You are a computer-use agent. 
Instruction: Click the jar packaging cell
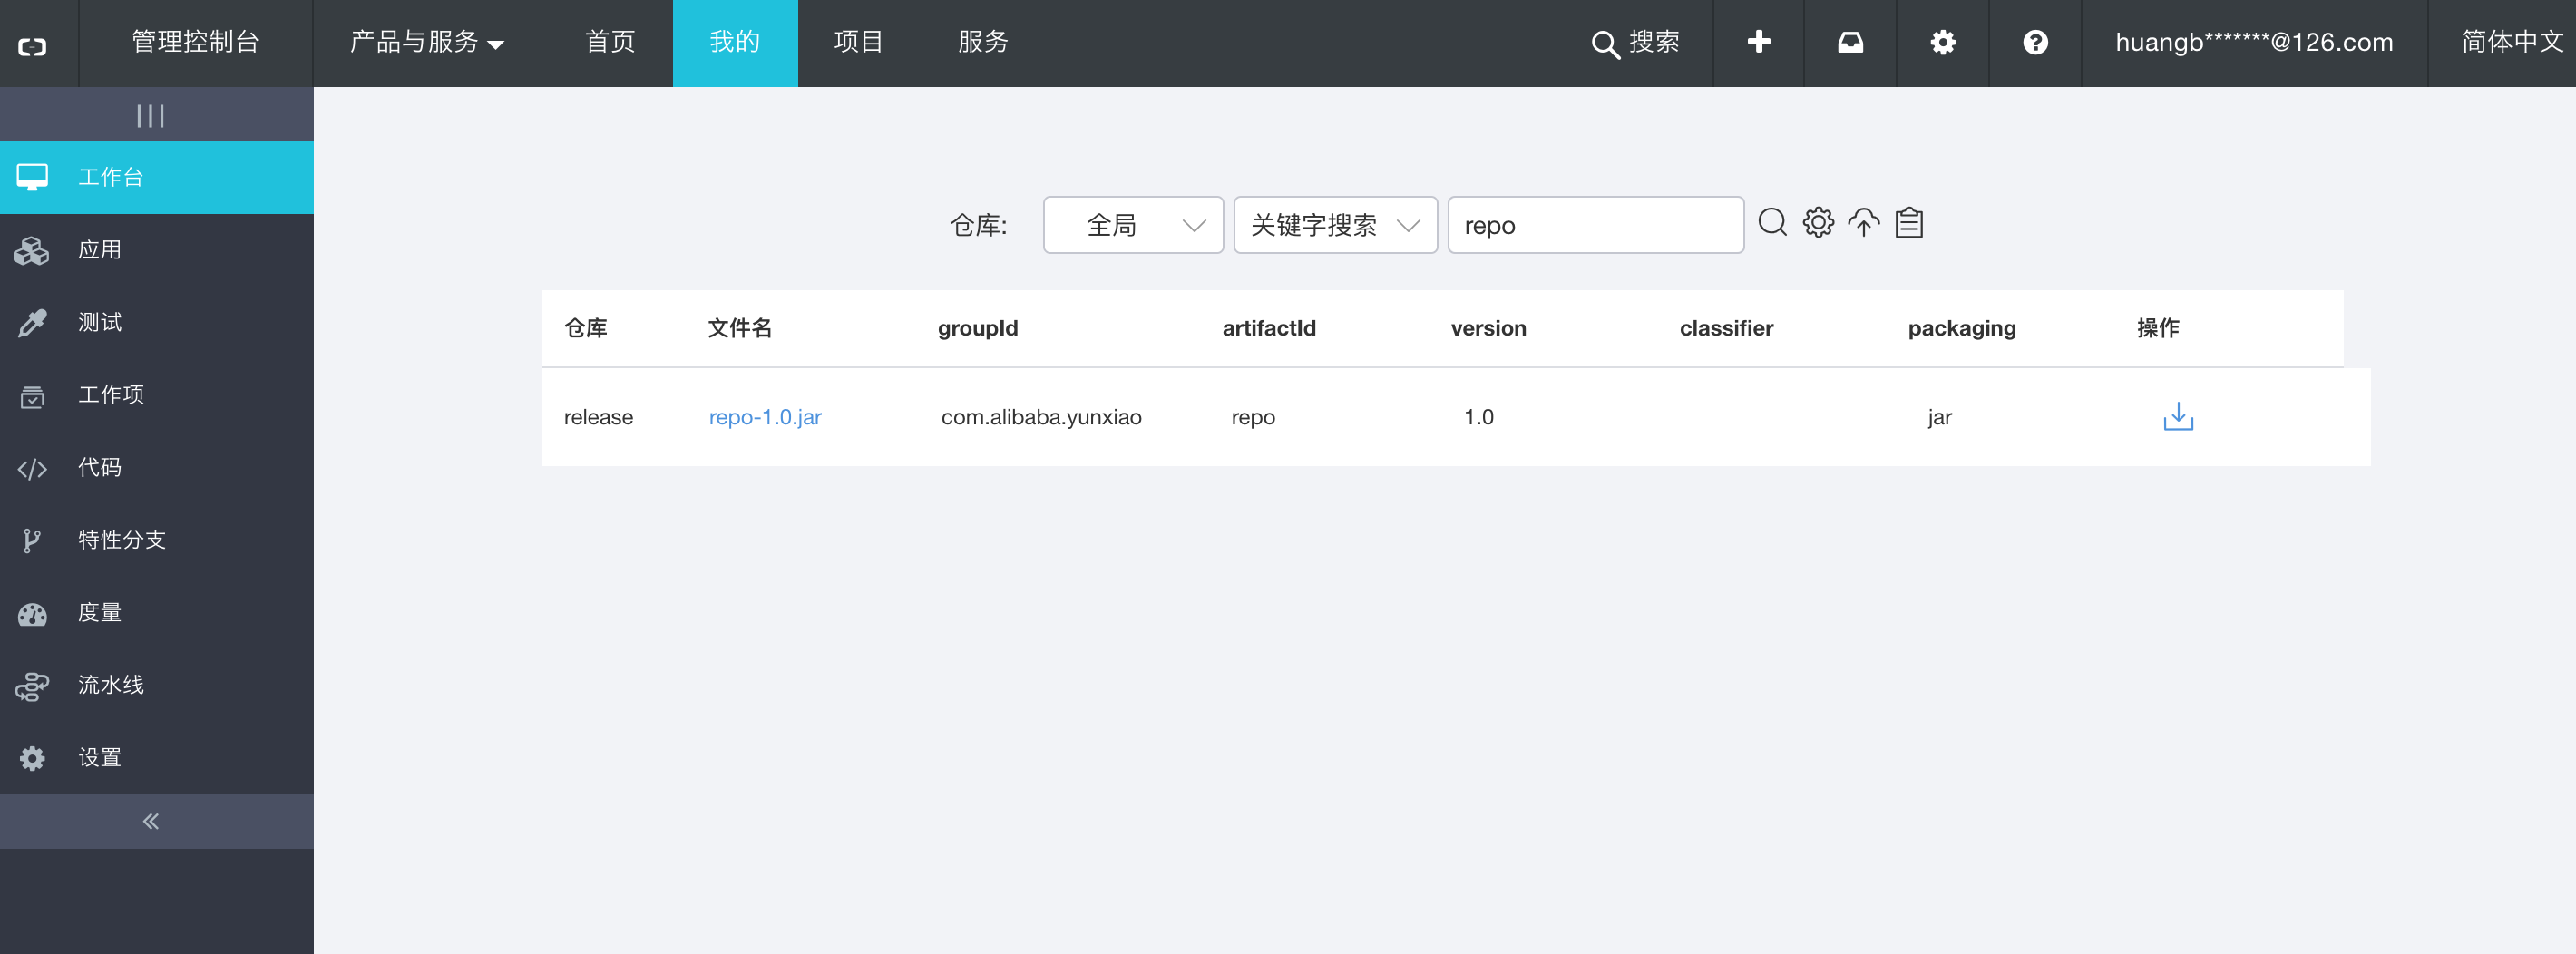[1940, 418]
